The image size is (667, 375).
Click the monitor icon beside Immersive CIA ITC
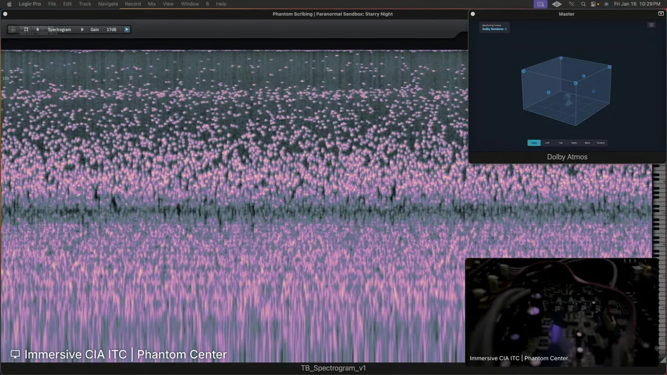pos(15,355)
